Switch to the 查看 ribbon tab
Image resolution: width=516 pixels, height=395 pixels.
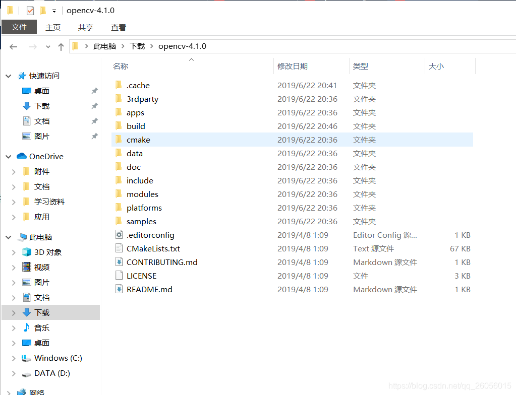click(119, 27)
